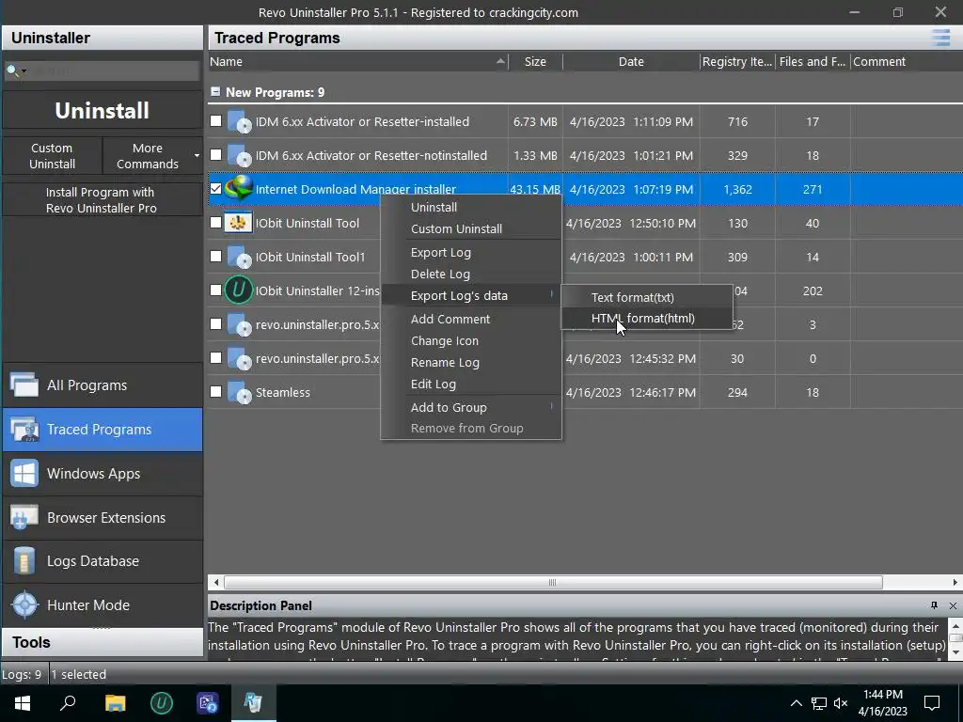963x722 pixels.
Task: Open taskbar search
Action: coord(68,703)
